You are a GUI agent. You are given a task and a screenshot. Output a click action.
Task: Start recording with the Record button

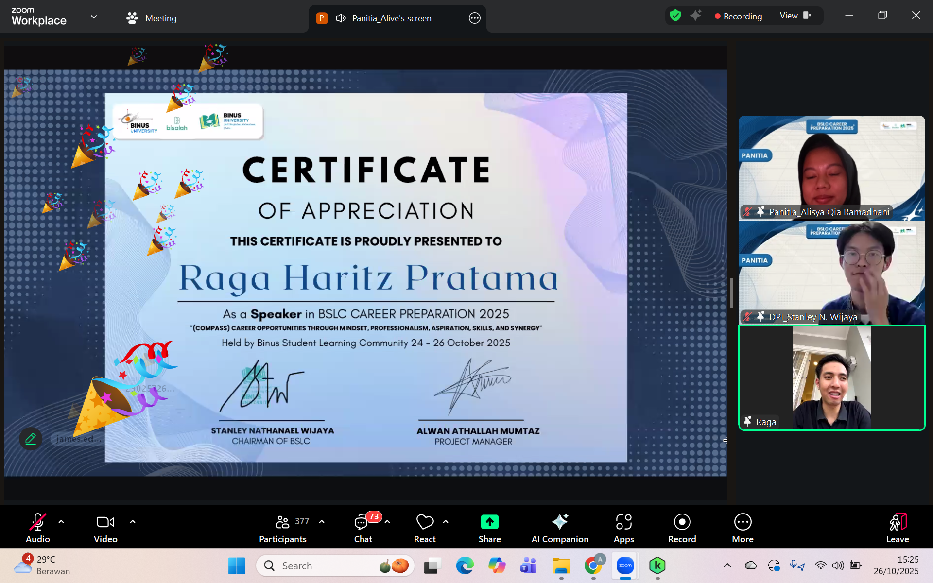pyautogui.click(x=682, y=528)
